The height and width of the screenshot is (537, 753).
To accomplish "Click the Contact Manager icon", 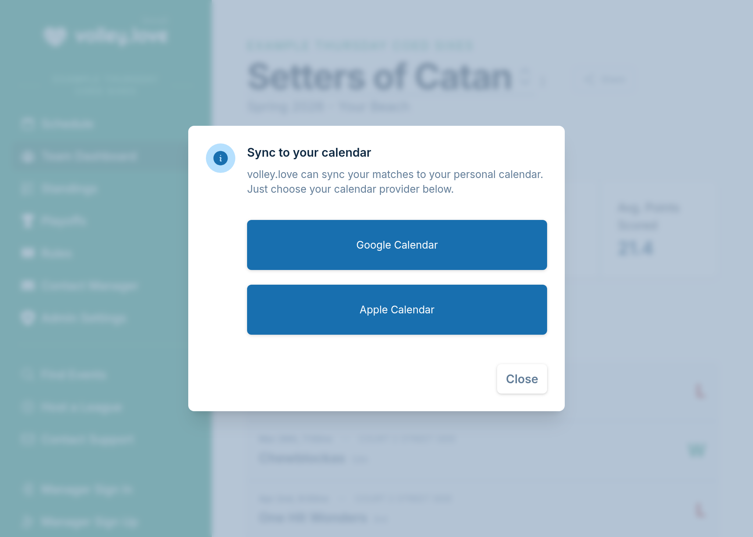I will click(x=28, y=286).
